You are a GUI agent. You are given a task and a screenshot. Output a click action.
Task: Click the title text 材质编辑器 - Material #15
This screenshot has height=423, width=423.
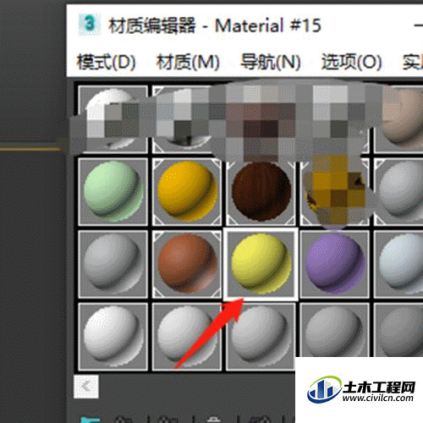pos(215,25)
